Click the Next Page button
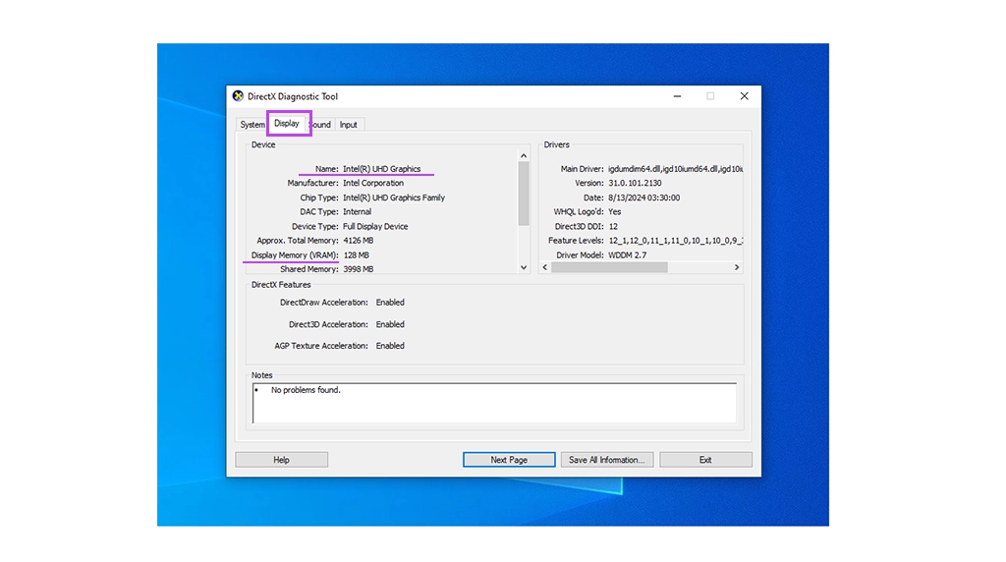The height and width of the screenshot is (562, 1006). (509, 460)
